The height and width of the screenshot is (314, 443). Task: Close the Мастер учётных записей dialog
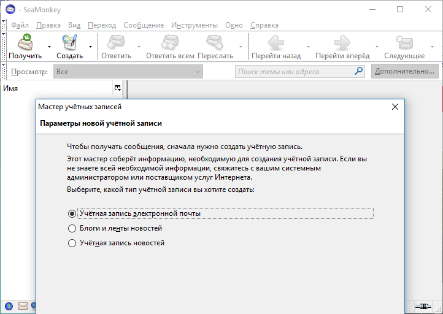(x=395, y=107)
